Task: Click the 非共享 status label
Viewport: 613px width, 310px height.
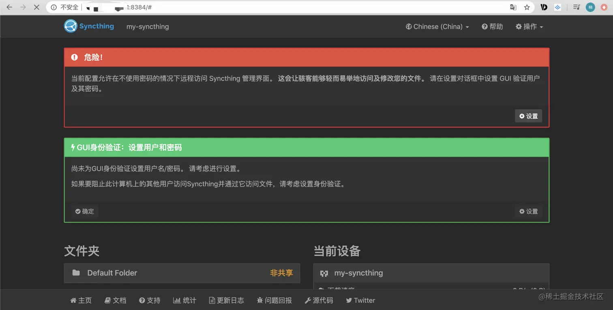Action: [281, 273]
